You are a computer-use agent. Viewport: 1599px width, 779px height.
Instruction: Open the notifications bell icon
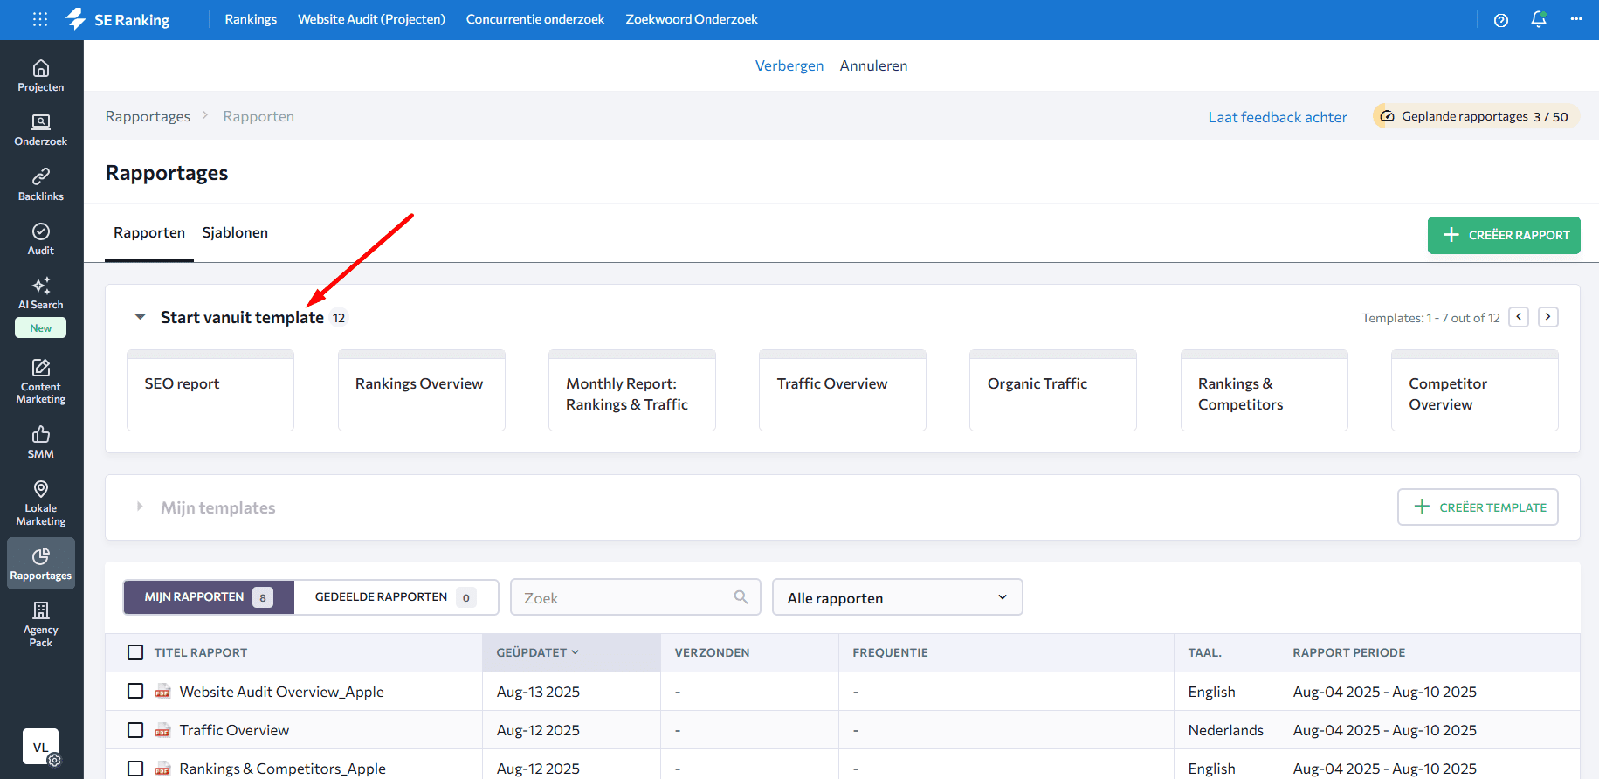1539,19
